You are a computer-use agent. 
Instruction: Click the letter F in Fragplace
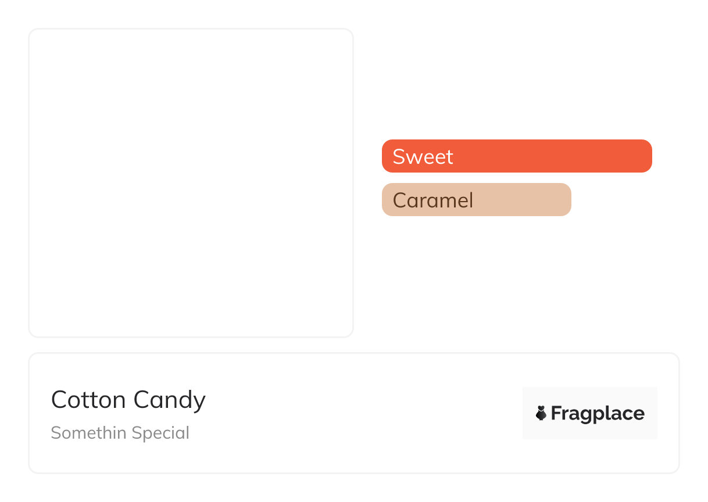pyautogui.click(x=556, y=414)
